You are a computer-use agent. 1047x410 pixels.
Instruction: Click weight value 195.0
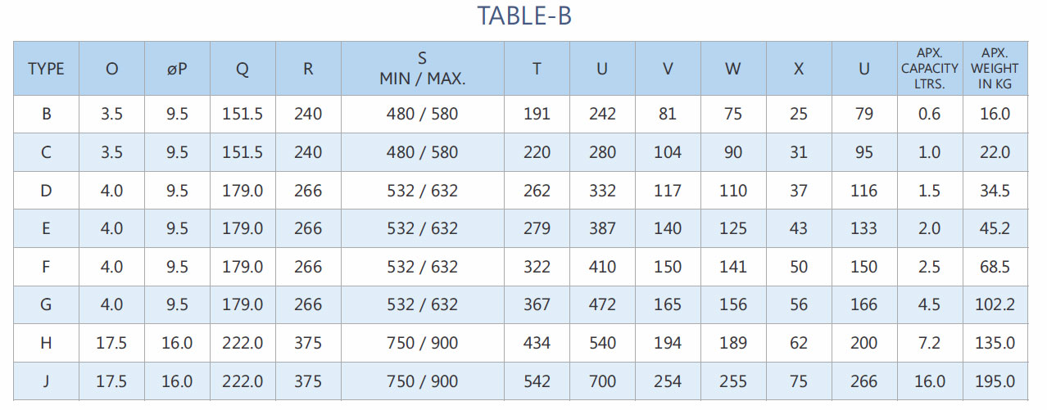point(995,381)
